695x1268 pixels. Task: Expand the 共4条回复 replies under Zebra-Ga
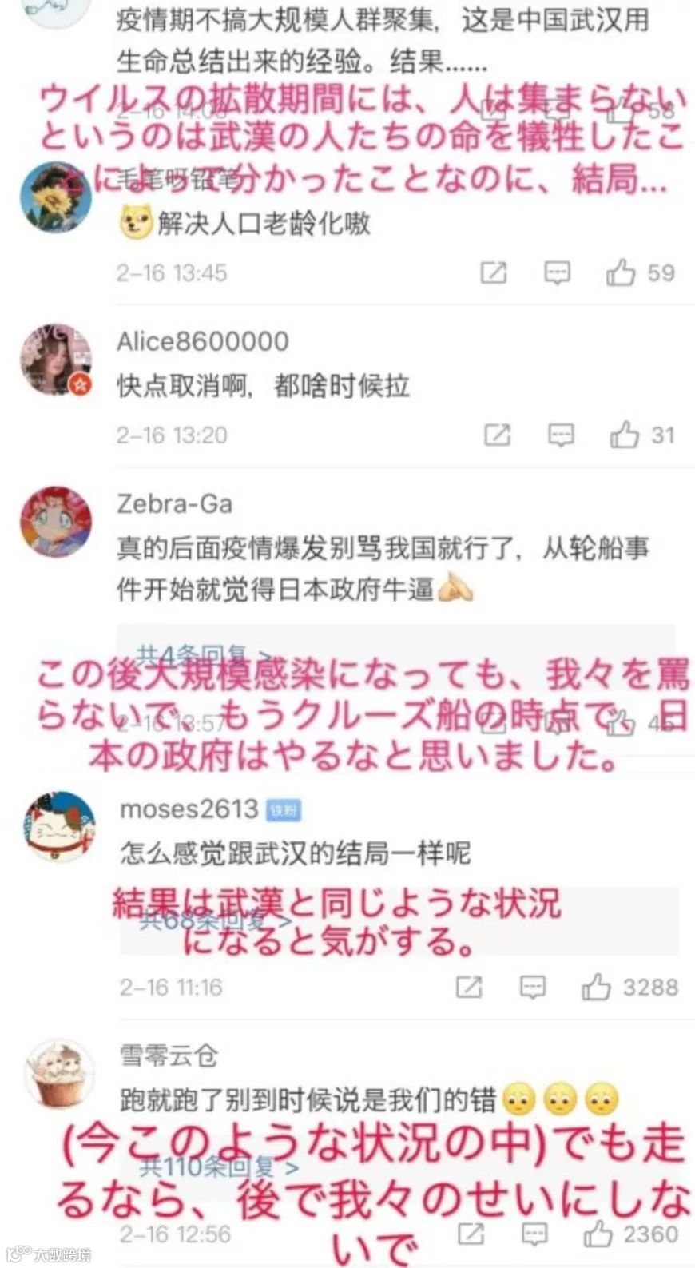204,655
